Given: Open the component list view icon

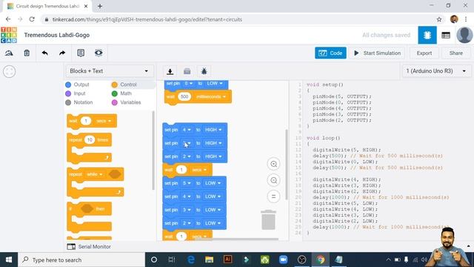Looking at the screenshot, I should pos(446,35).
